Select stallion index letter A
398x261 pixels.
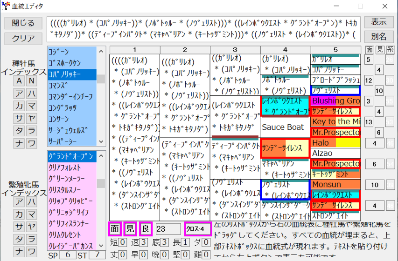click(x=19, y=81)
